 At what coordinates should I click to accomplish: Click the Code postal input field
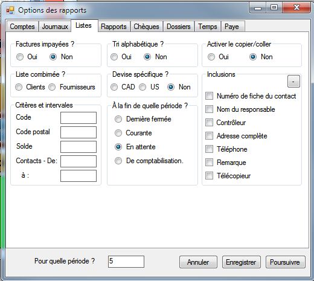click(78, 132)
